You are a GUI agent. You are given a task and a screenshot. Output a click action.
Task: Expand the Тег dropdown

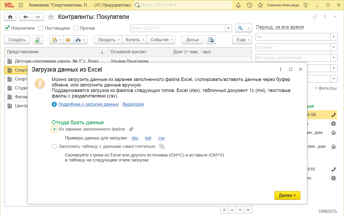click(x=334, y=37)
